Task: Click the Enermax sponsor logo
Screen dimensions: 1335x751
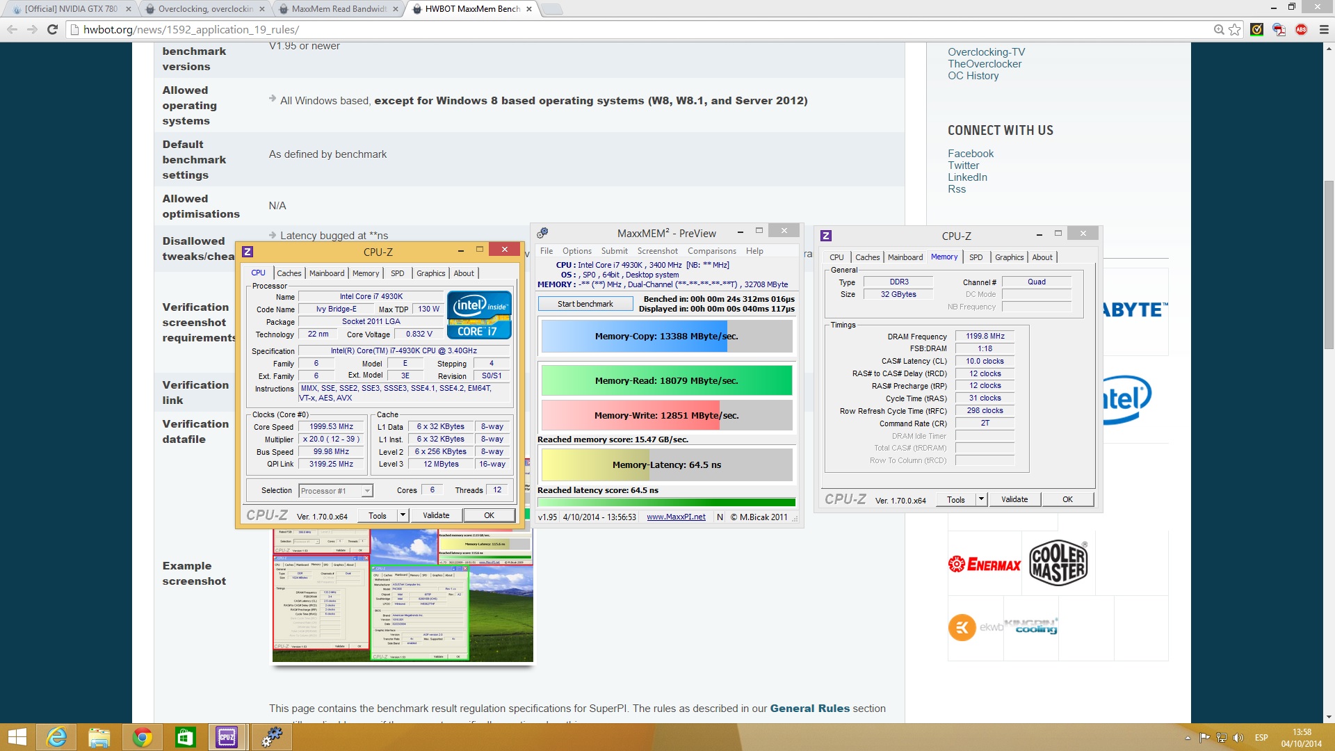Action: [984, 564]
